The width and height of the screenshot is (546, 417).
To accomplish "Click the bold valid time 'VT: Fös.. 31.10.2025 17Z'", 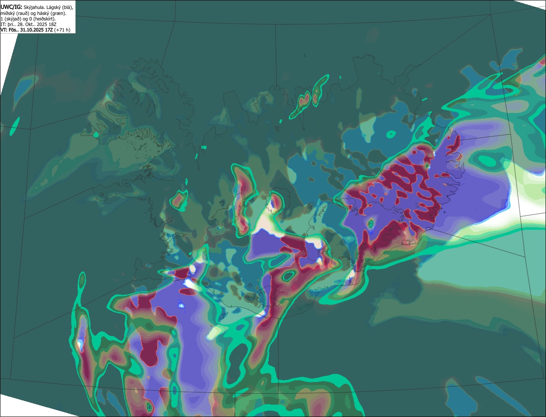I will [26, 30].
